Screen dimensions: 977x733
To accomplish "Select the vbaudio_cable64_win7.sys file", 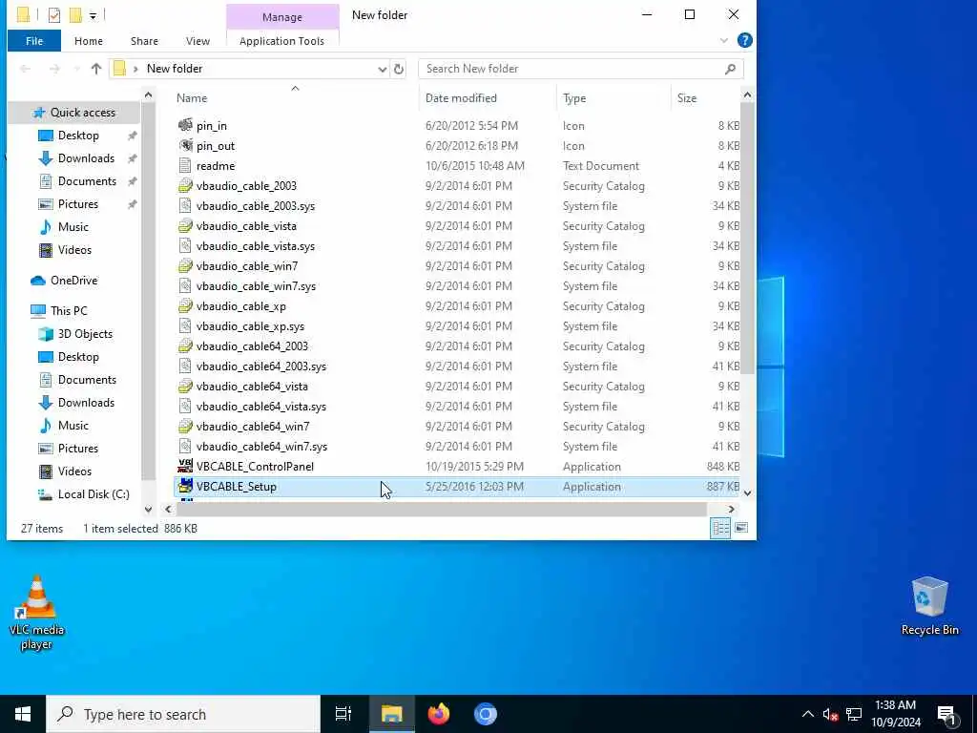I will click(261, 447).
